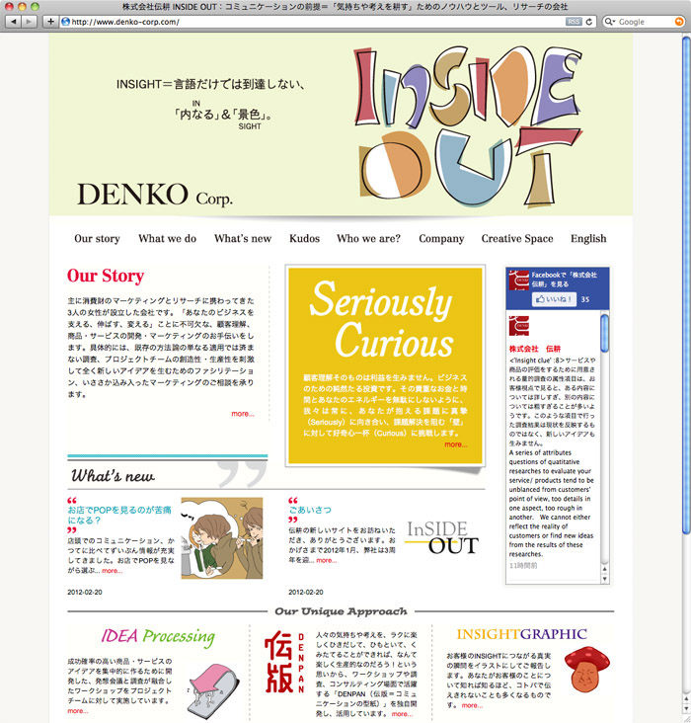Click the Facebook widget scroll-down arrow

pos(604,579)
